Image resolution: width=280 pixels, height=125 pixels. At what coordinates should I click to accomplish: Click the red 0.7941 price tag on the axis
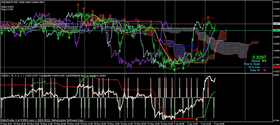pos(276,67)
